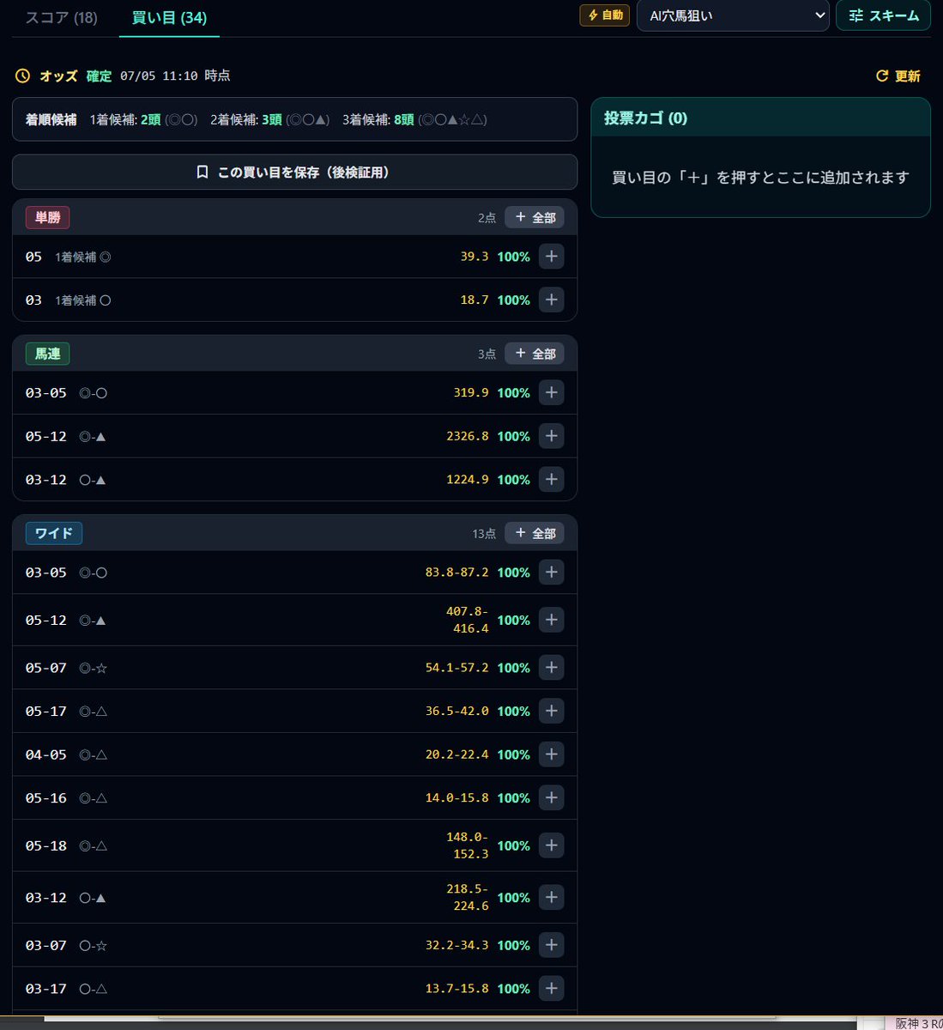Click odds range 36.5-42.0
Image resolution: width=943 pixels, height=1030 pixels.
tap(457, 711)
